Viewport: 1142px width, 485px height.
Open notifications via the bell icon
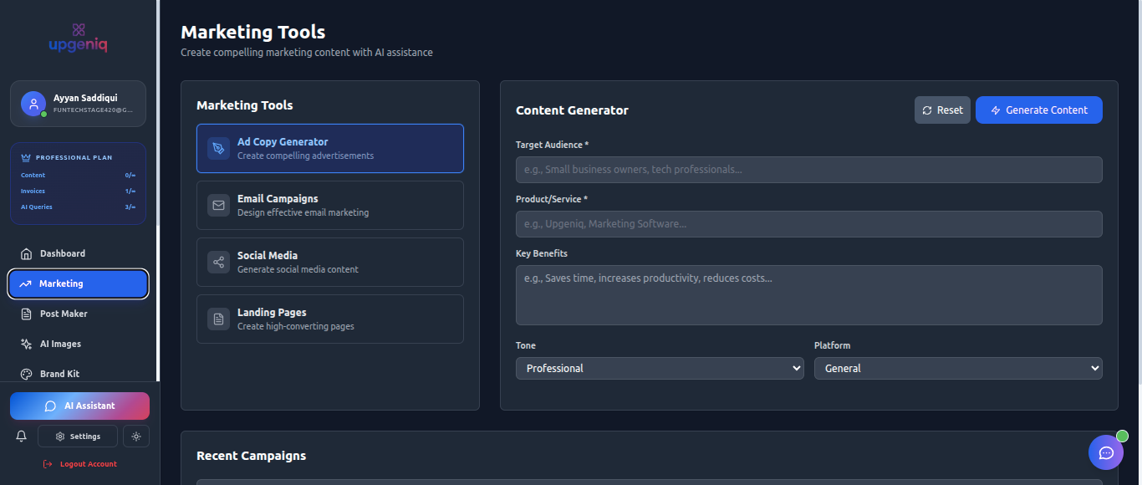point(20,436)
